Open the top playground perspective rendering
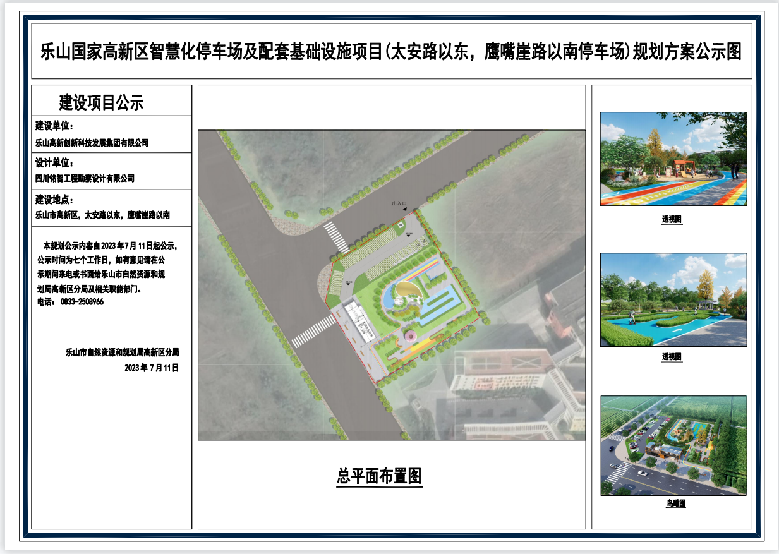779x554 pixels. tap(673, 159)
